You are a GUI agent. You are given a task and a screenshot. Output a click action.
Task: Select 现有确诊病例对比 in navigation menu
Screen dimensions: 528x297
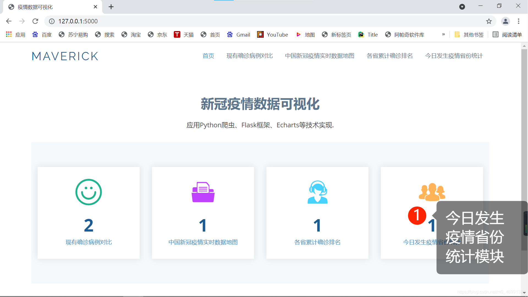point(249,56)
